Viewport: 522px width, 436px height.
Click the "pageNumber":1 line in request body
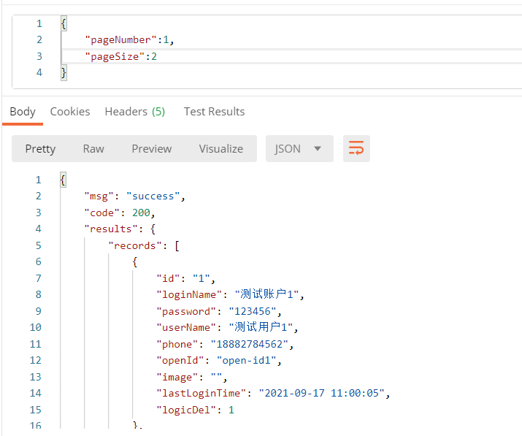click(129, 40)
